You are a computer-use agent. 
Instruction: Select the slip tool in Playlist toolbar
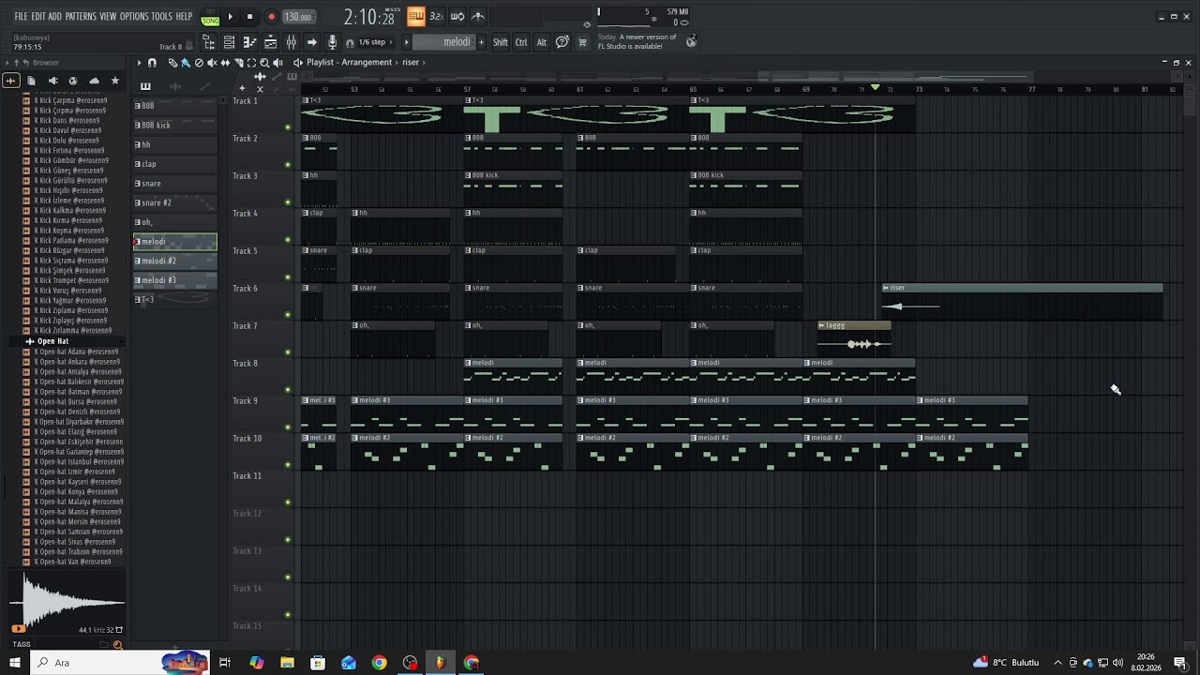pos(225,63)
